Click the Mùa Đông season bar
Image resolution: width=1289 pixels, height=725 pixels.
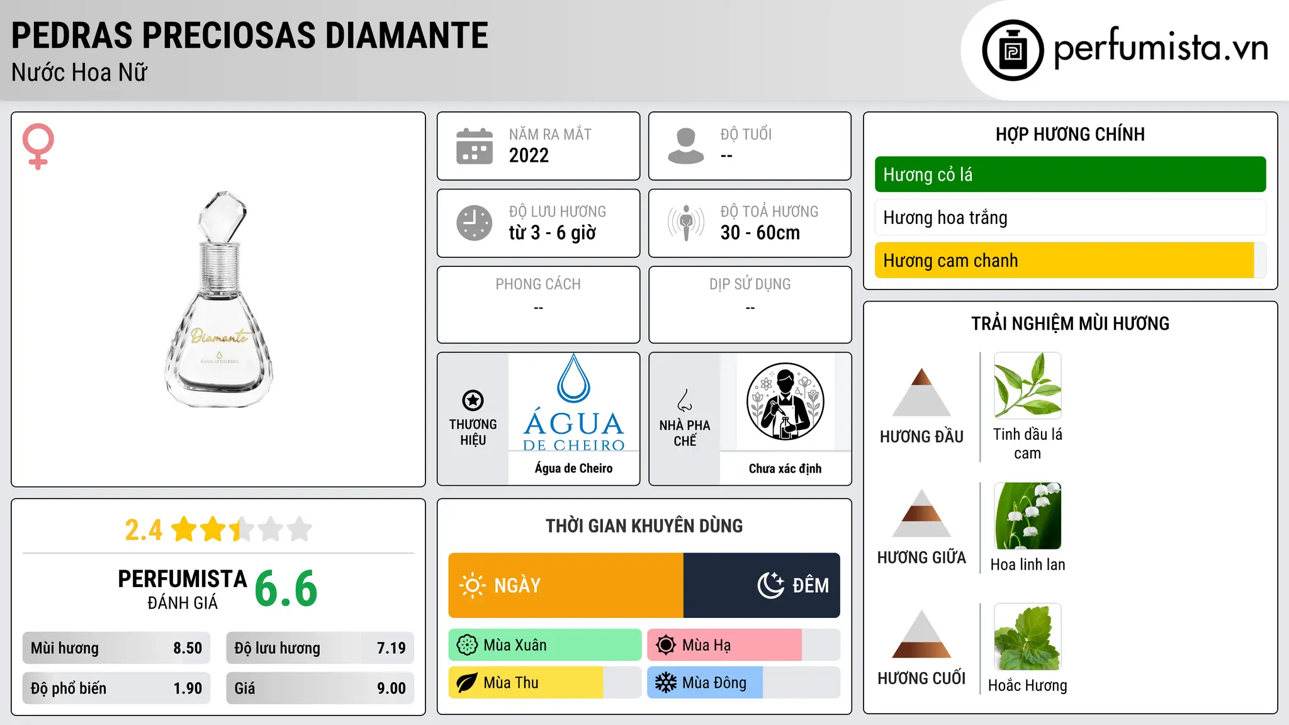744,683
